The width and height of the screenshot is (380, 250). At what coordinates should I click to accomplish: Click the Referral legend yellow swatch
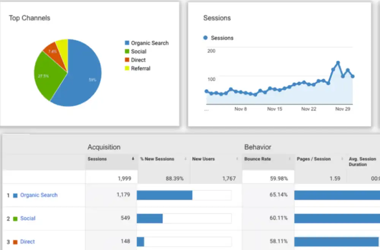(127, 68)
